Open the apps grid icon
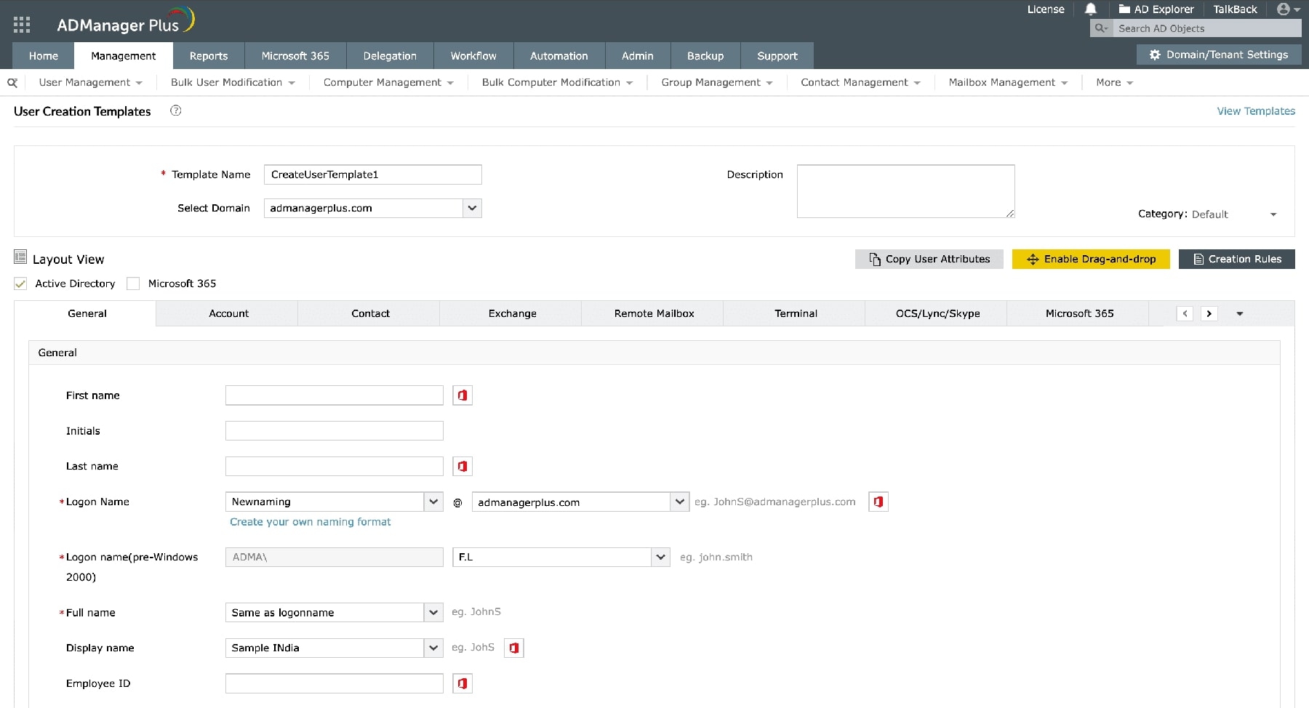Viewport: 1309px width, 708px height. coord(22,24)
